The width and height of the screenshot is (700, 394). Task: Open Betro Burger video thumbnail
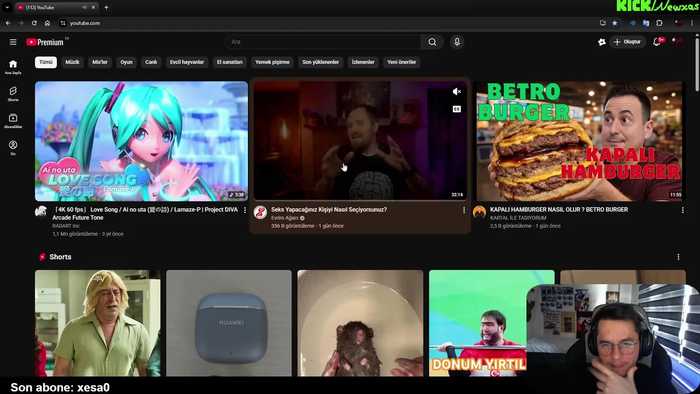579,141
